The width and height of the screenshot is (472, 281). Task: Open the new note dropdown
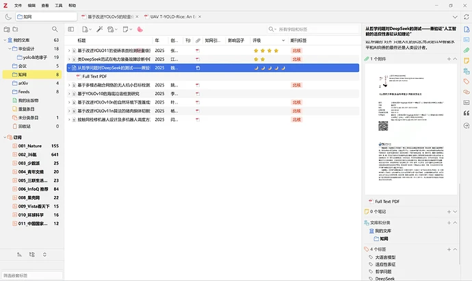[127, 29]
